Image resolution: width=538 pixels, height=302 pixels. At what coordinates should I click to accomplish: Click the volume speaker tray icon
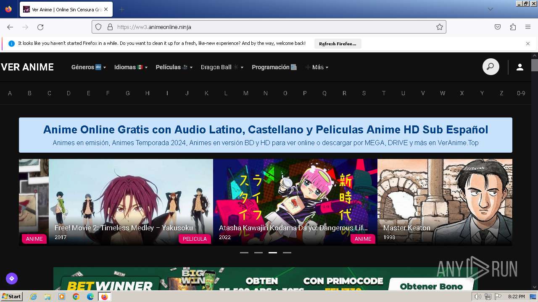point(478,297)
